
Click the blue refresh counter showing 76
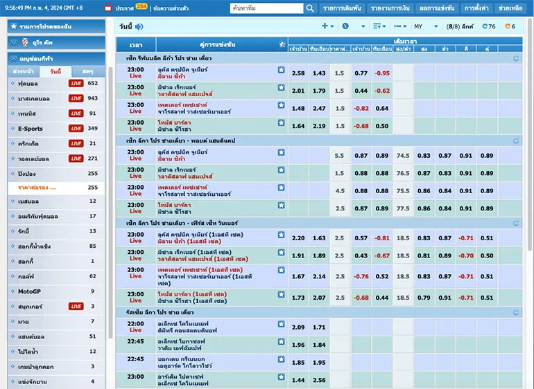[489, 26]
